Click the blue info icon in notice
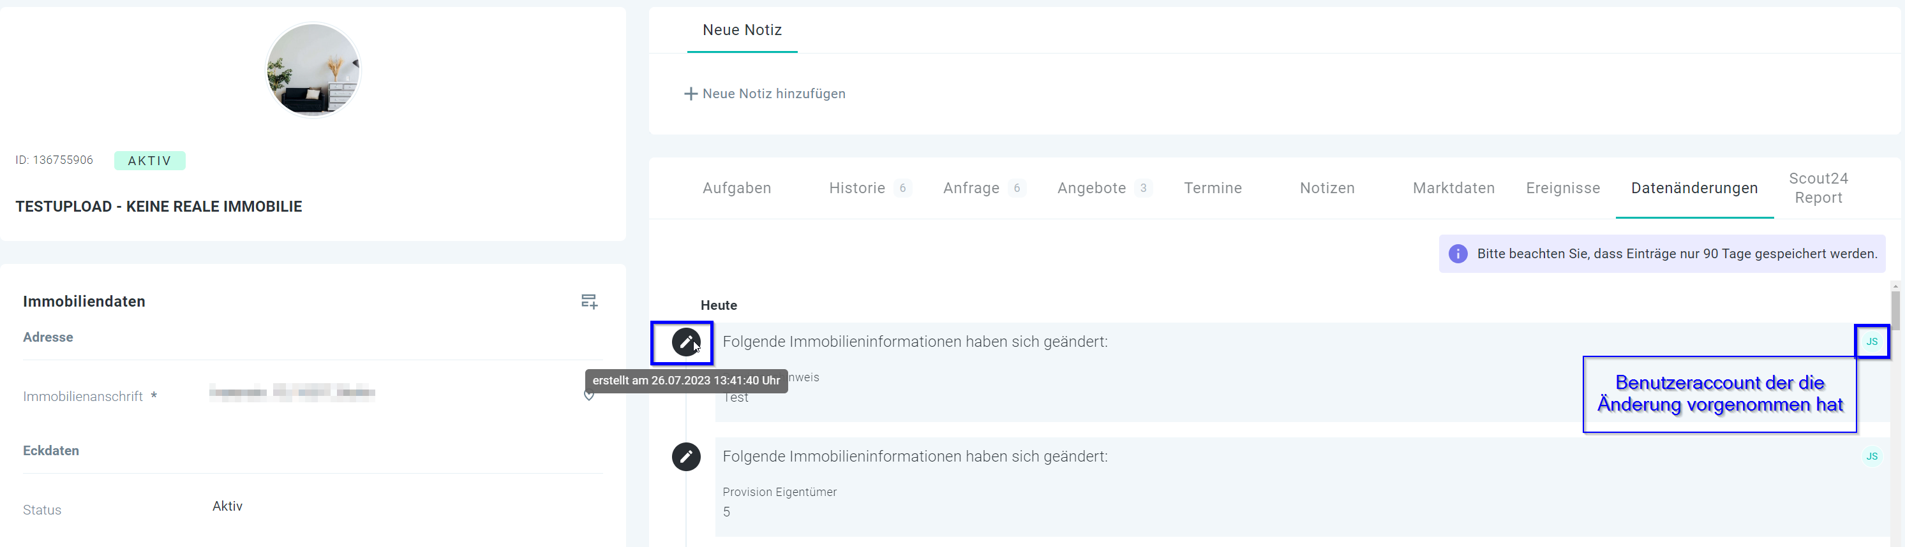This screenshot has width=1905, height=547. pos(1458,254)
